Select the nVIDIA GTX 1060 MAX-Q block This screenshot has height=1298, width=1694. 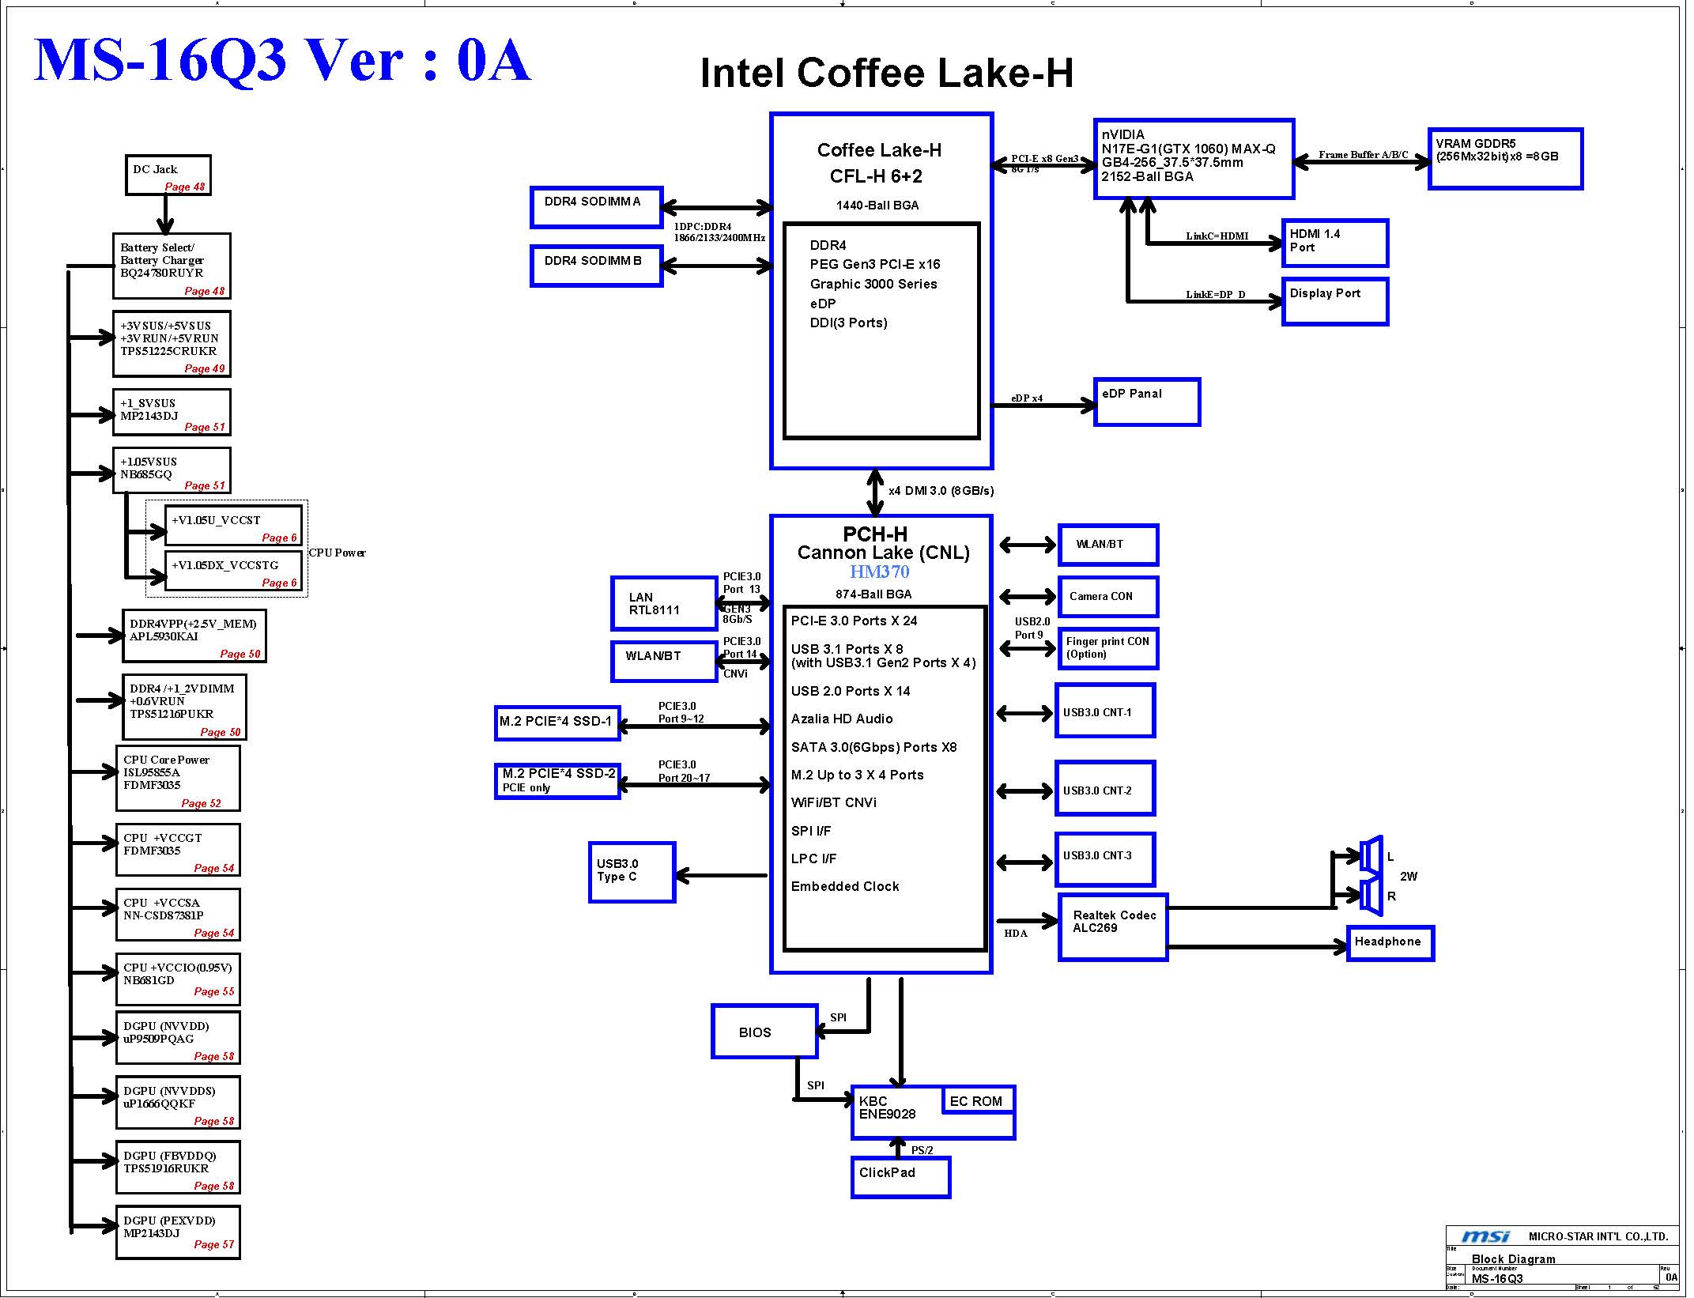click(1194, 159)
